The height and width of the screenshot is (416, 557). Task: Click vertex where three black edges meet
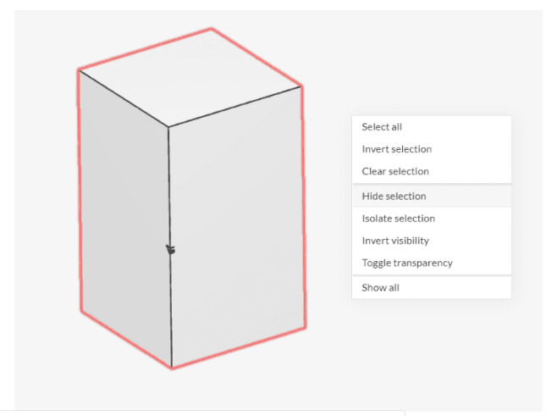point(168,127)
